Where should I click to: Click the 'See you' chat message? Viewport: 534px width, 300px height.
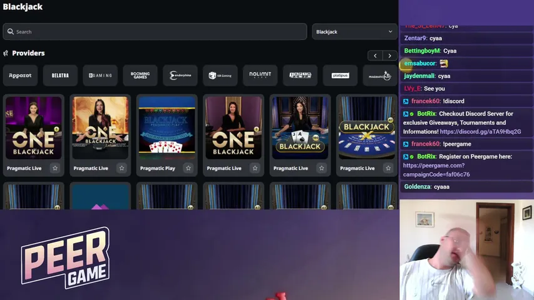pos(434,88)
